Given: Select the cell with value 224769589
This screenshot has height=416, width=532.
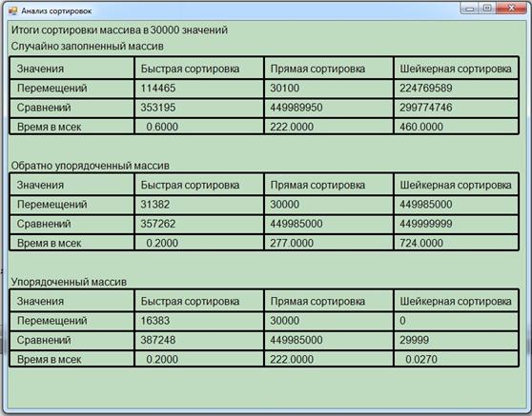Looking at the screenshot, I should [456, 89].
